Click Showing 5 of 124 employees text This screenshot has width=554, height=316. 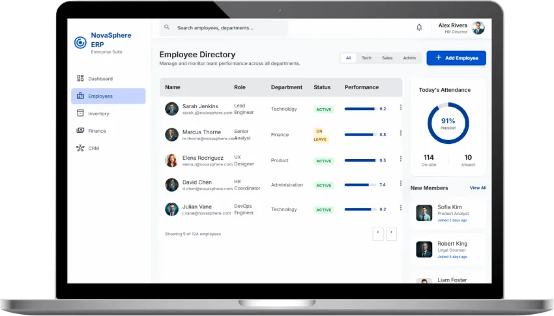pos(193,234)
